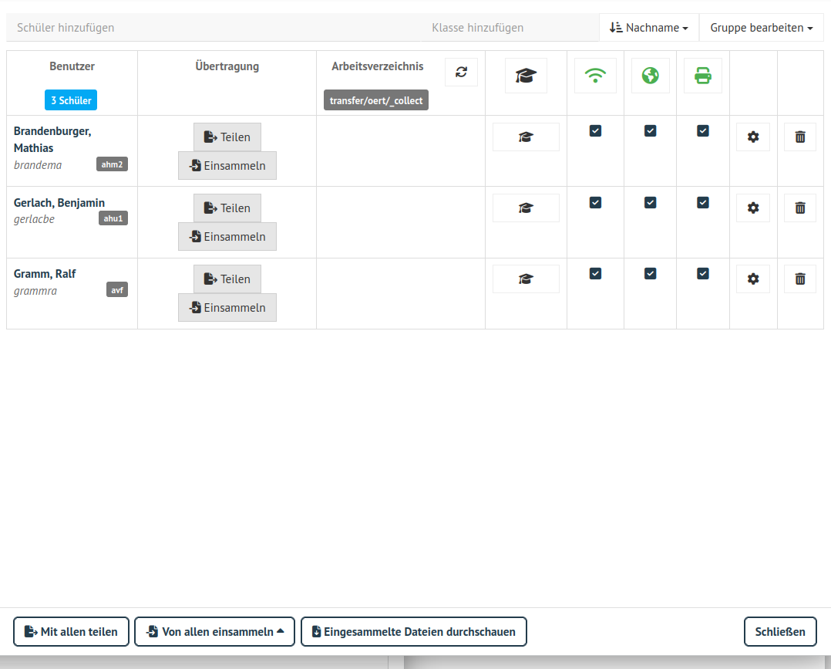Screen dimensions: 831x669
Task: Focus the Schüler hinzufügen input field
Action: point(214,28)
